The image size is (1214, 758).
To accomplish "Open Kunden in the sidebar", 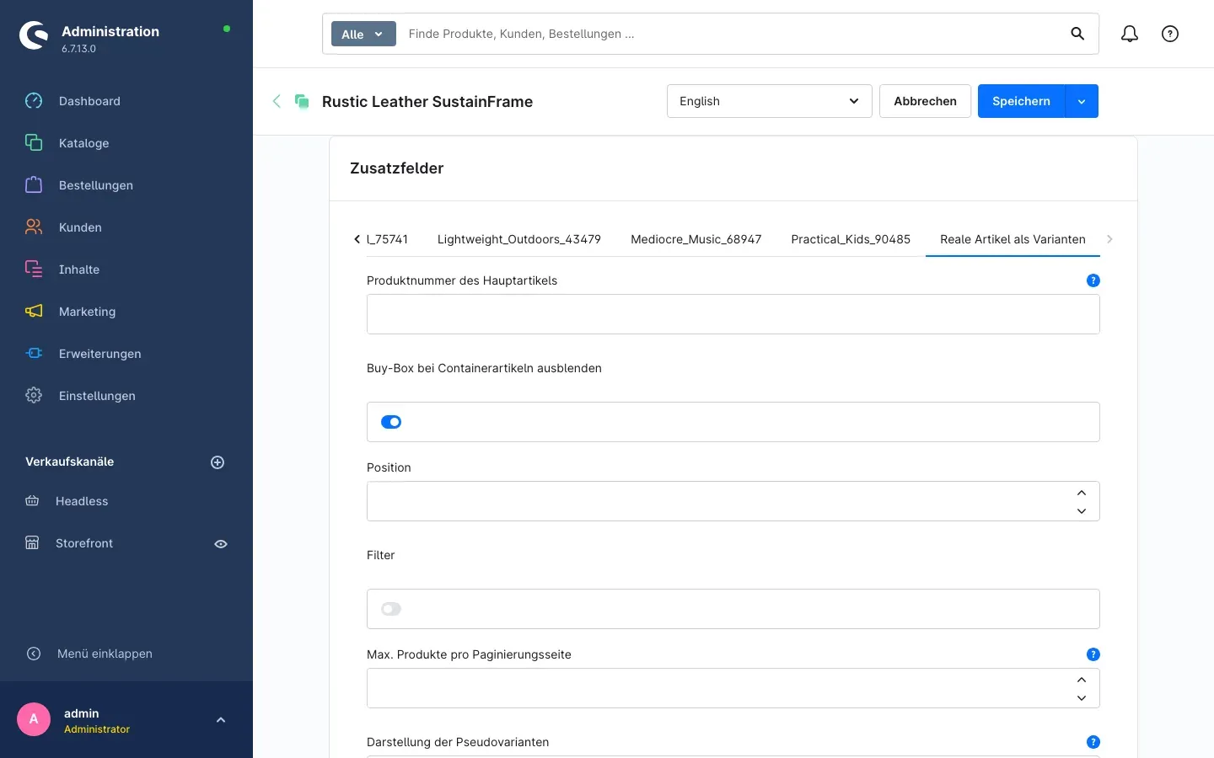I will click(80, 227).
